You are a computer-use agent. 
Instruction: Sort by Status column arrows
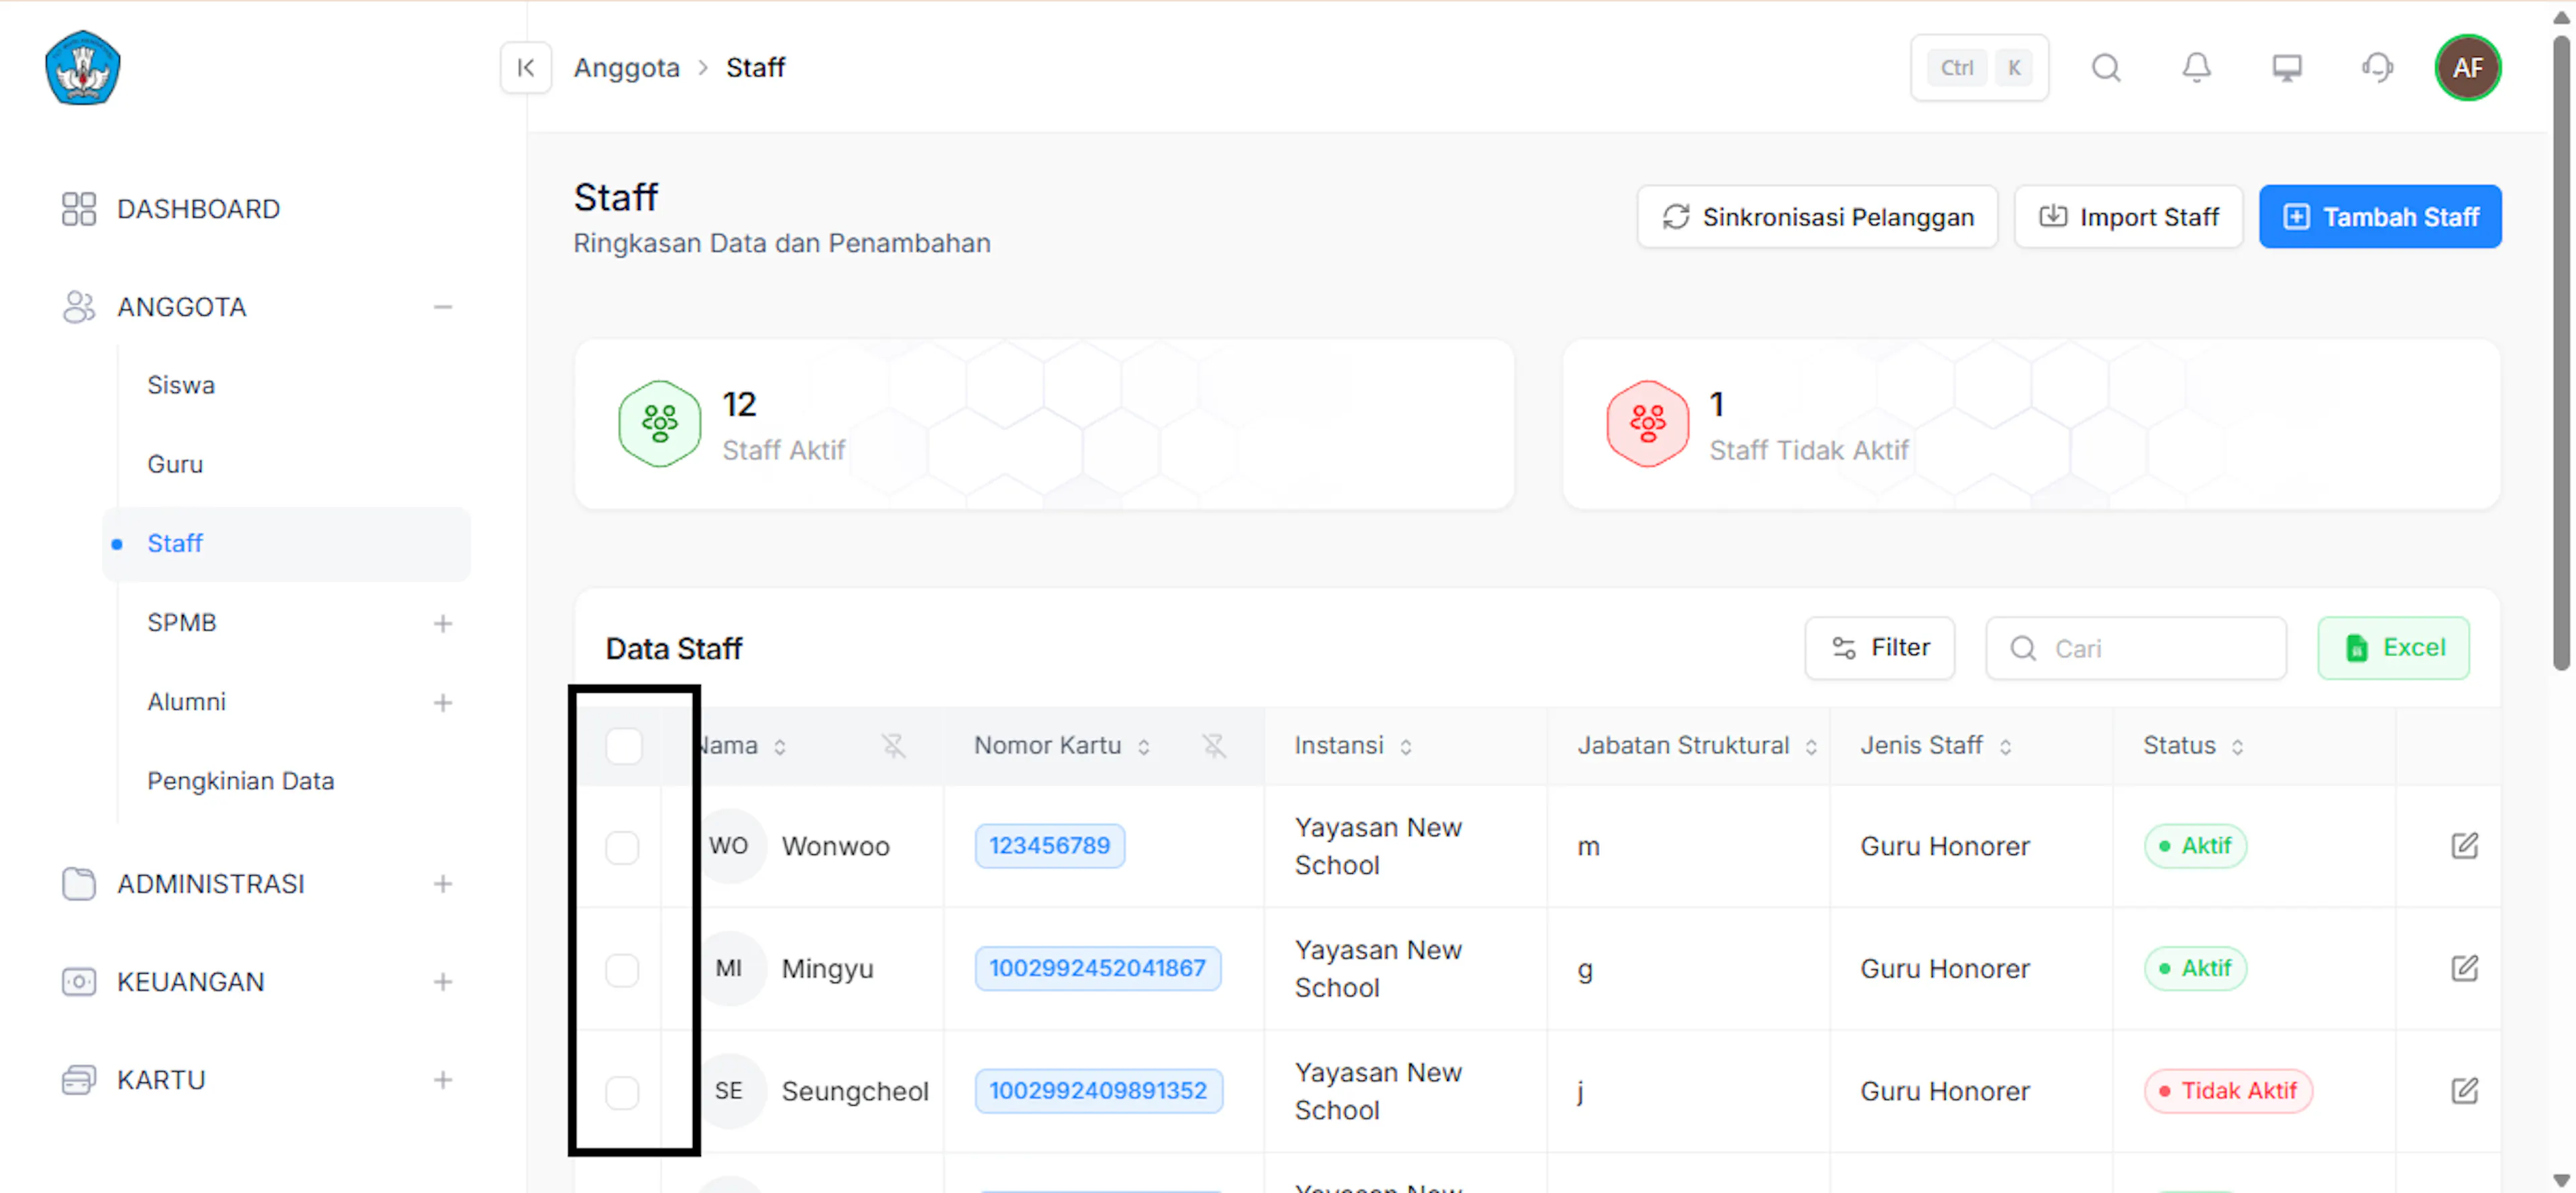click(2238, 747)
